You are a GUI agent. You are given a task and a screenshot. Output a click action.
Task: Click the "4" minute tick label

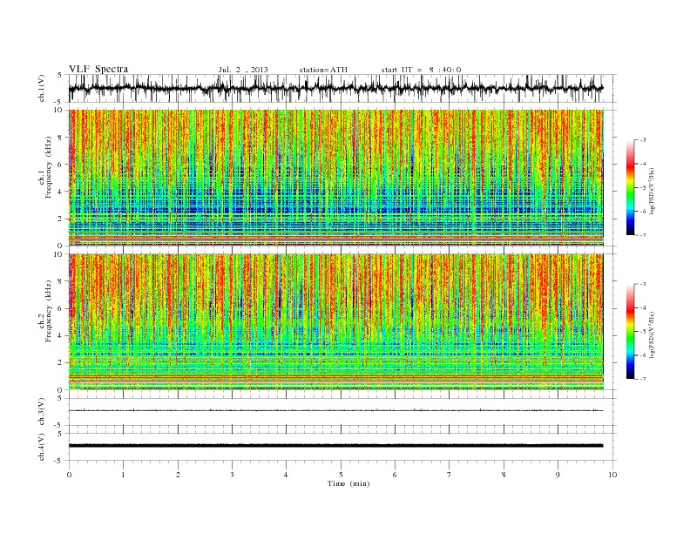tap(286, 475)
